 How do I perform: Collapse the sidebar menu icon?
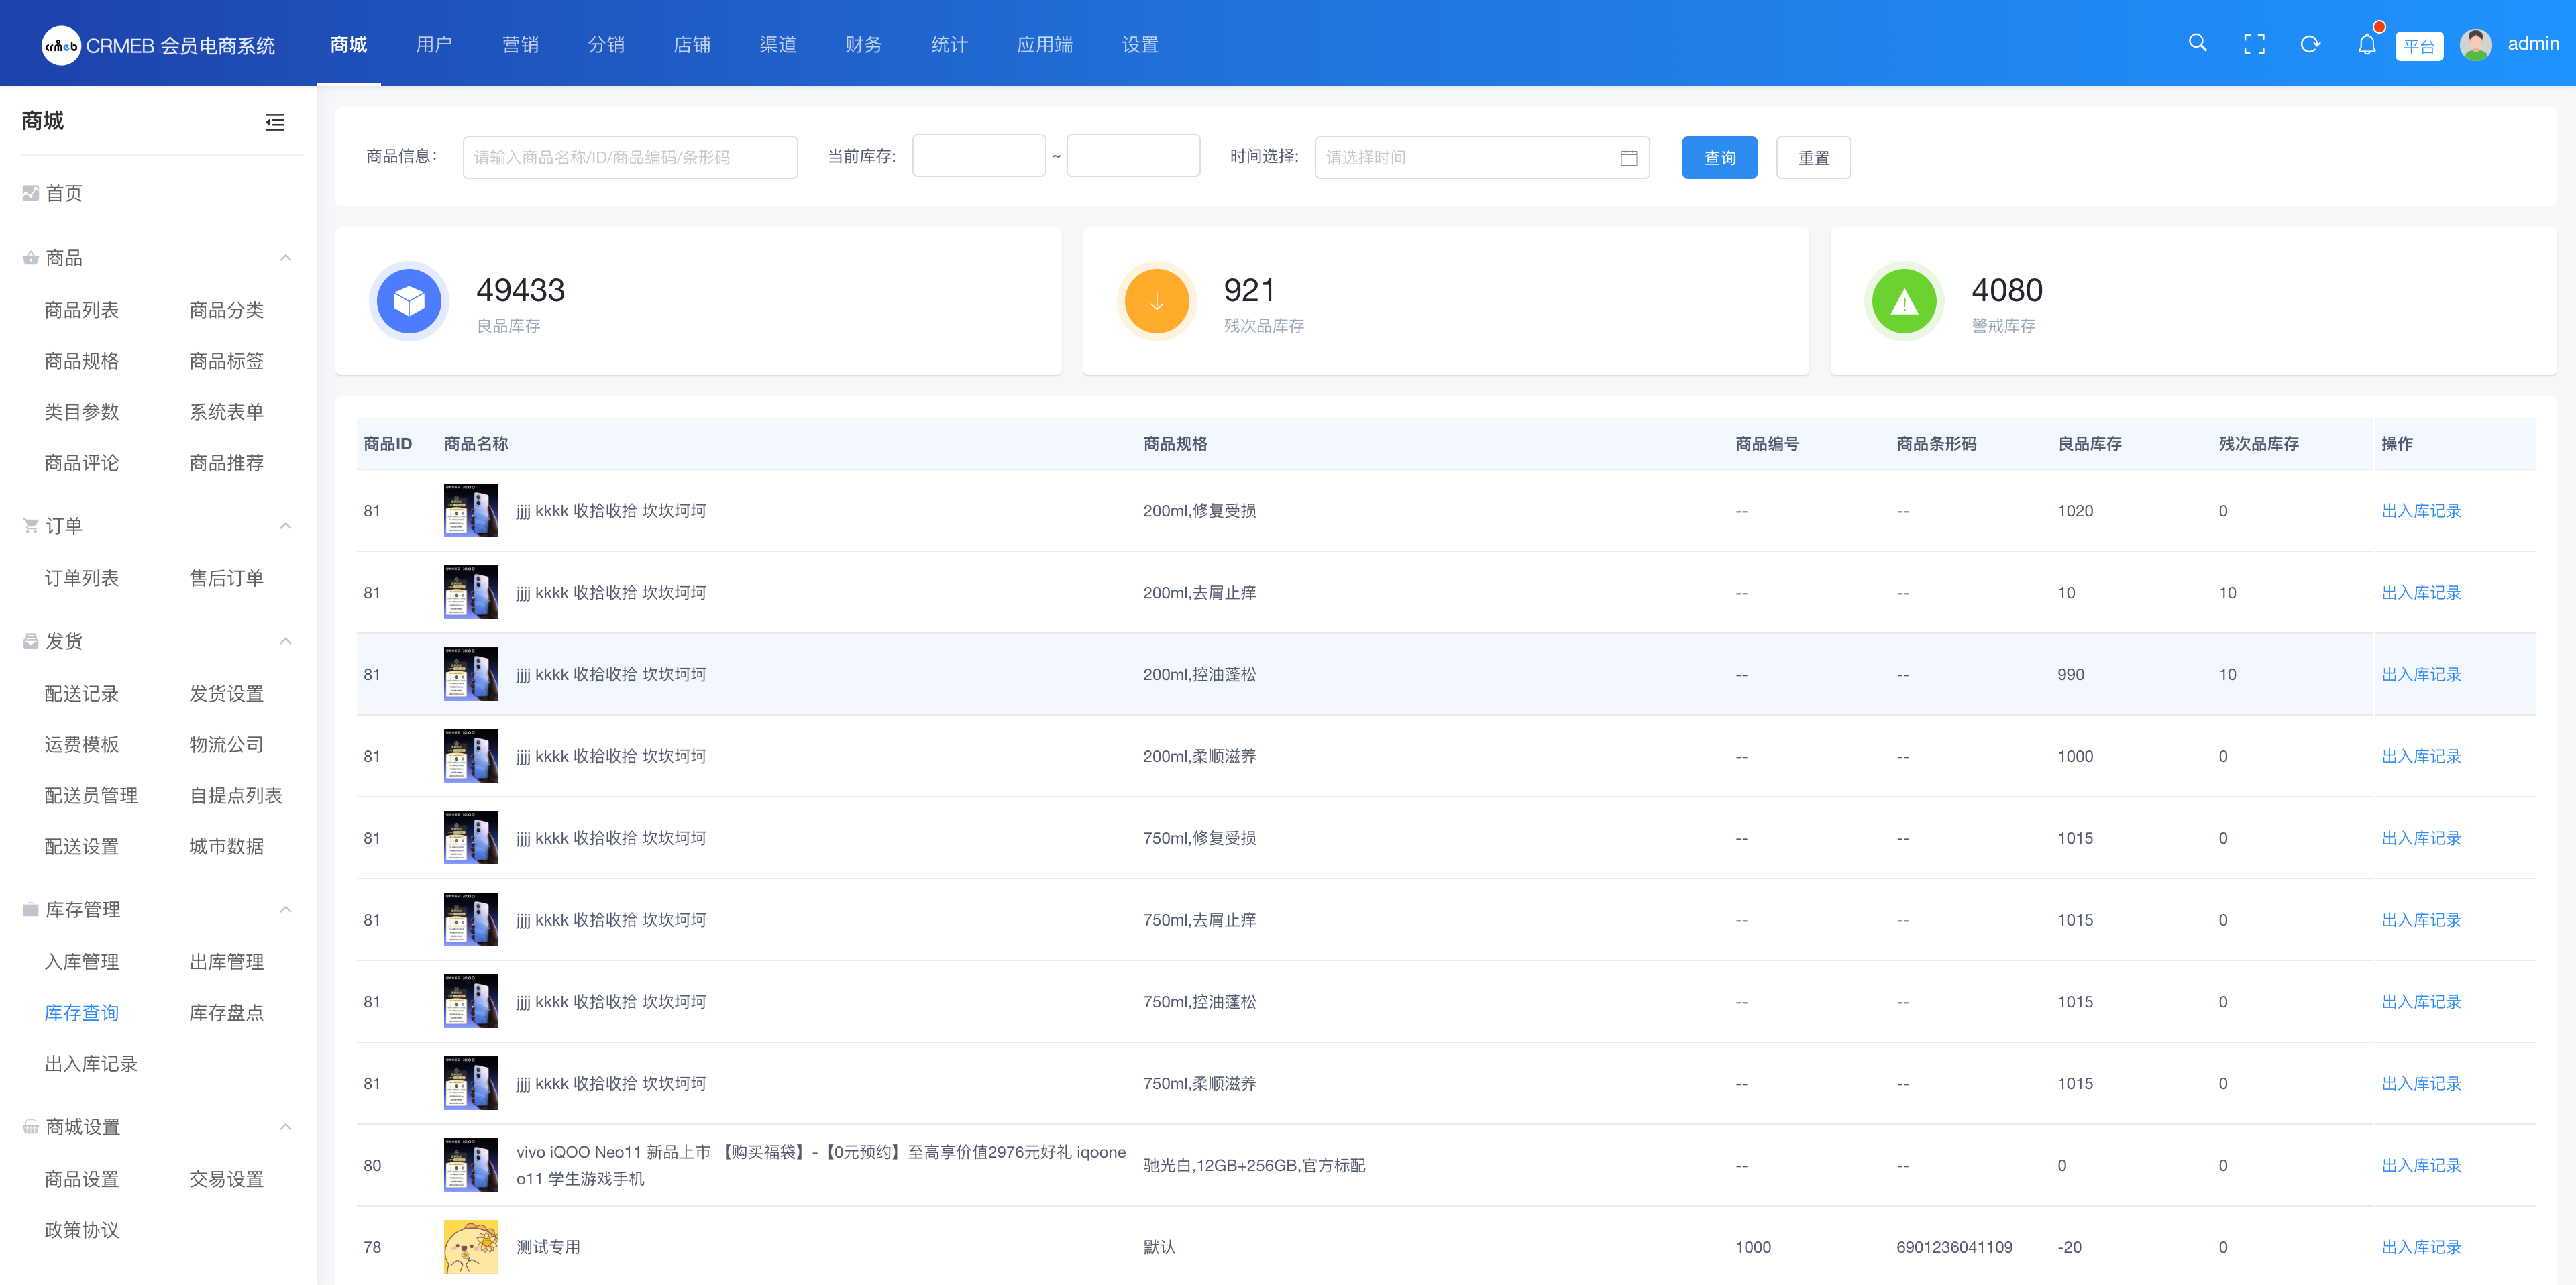click(275, 122)
